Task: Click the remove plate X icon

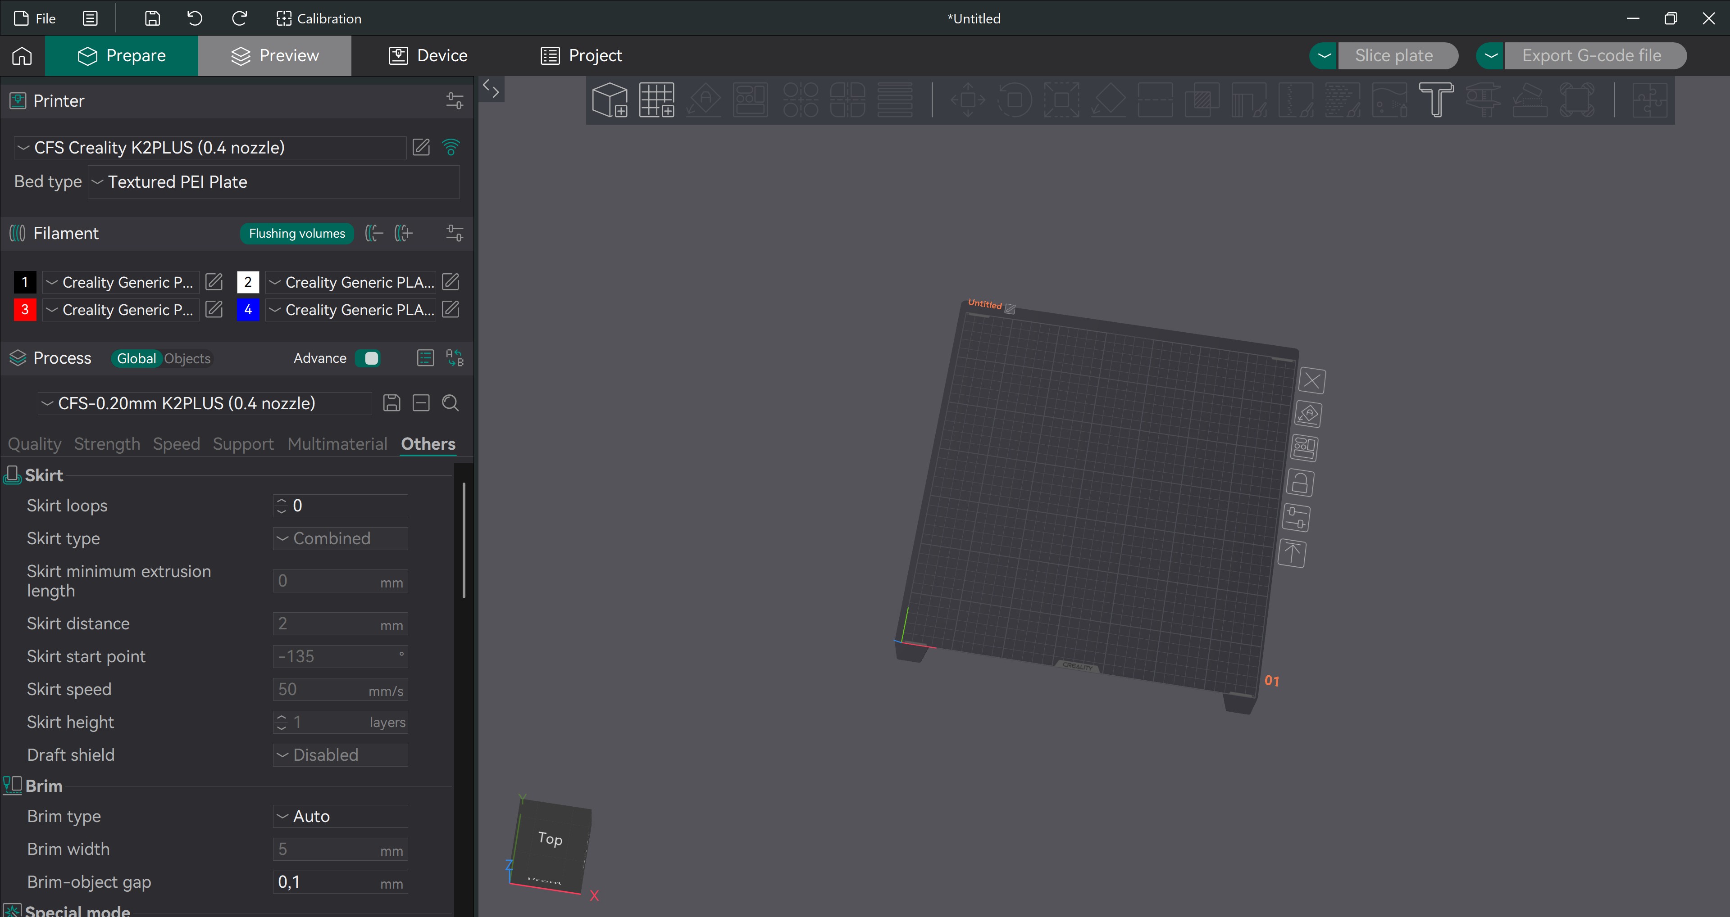Action: pyautogui.click(x=1311, y=381)
